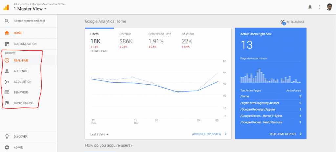The image size is (336, 152).
Task: Expand AUDIENCE reports
Action: pyautogui.click(x=21, y=71)
